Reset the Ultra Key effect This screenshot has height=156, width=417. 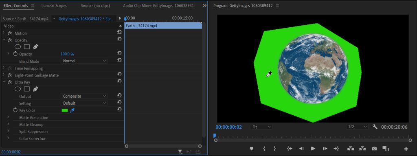point(119,81)
